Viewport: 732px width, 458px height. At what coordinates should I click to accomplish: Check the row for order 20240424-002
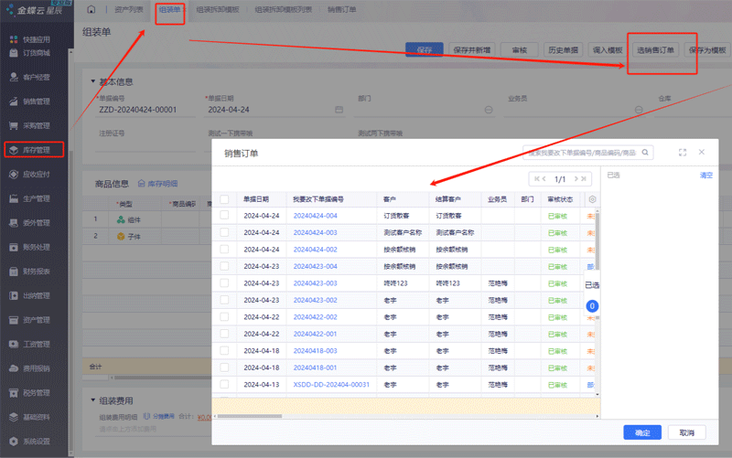(x=224, y=250)
